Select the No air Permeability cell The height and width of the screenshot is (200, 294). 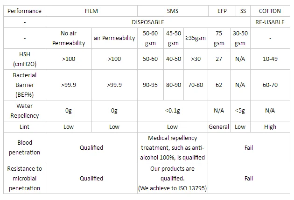[69, 39]
